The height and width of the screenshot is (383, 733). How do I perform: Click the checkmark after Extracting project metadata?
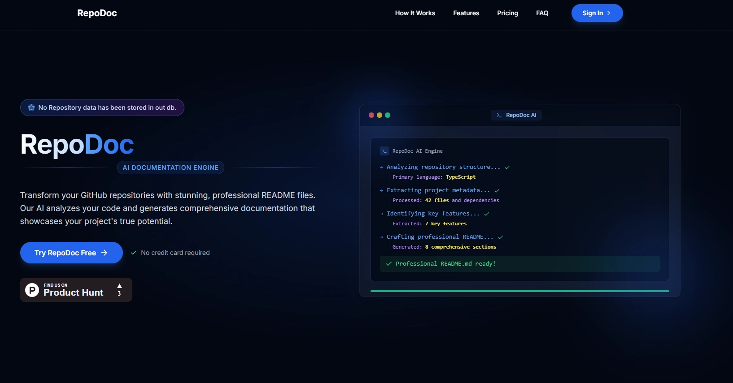click(497, 190)
